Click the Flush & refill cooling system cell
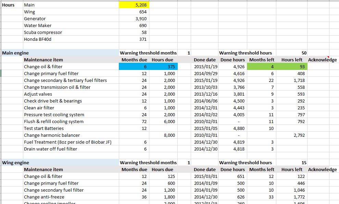Image resolution: width=339 pixels, height=204 pixels. point(53,122)
